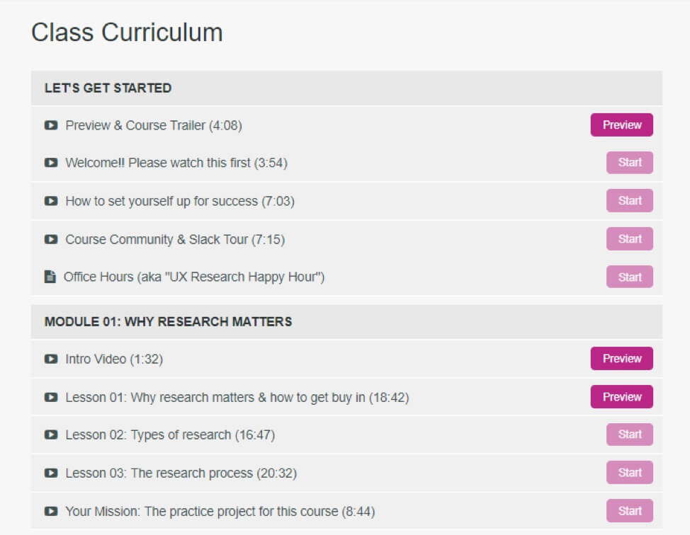Click video icon next to Welcome lesson
The width and height of the screenshot is (690, 535).
pyautogui.click(x=51, y=163)
